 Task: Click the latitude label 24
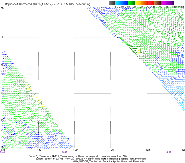coord(2,93)
